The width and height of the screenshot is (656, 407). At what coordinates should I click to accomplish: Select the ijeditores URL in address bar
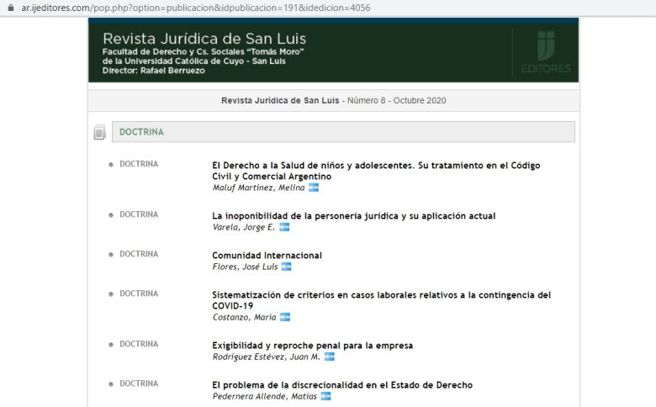pos(196,8)
